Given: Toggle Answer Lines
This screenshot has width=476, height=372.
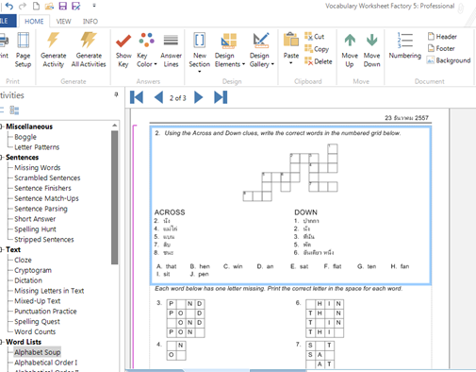Looking at the screenshot, I should tap(171, 50).
